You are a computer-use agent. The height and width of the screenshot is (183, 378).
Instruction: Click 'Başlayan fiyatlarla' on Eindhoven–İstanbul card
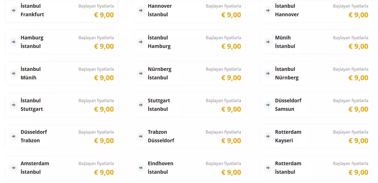click(223, 163)
